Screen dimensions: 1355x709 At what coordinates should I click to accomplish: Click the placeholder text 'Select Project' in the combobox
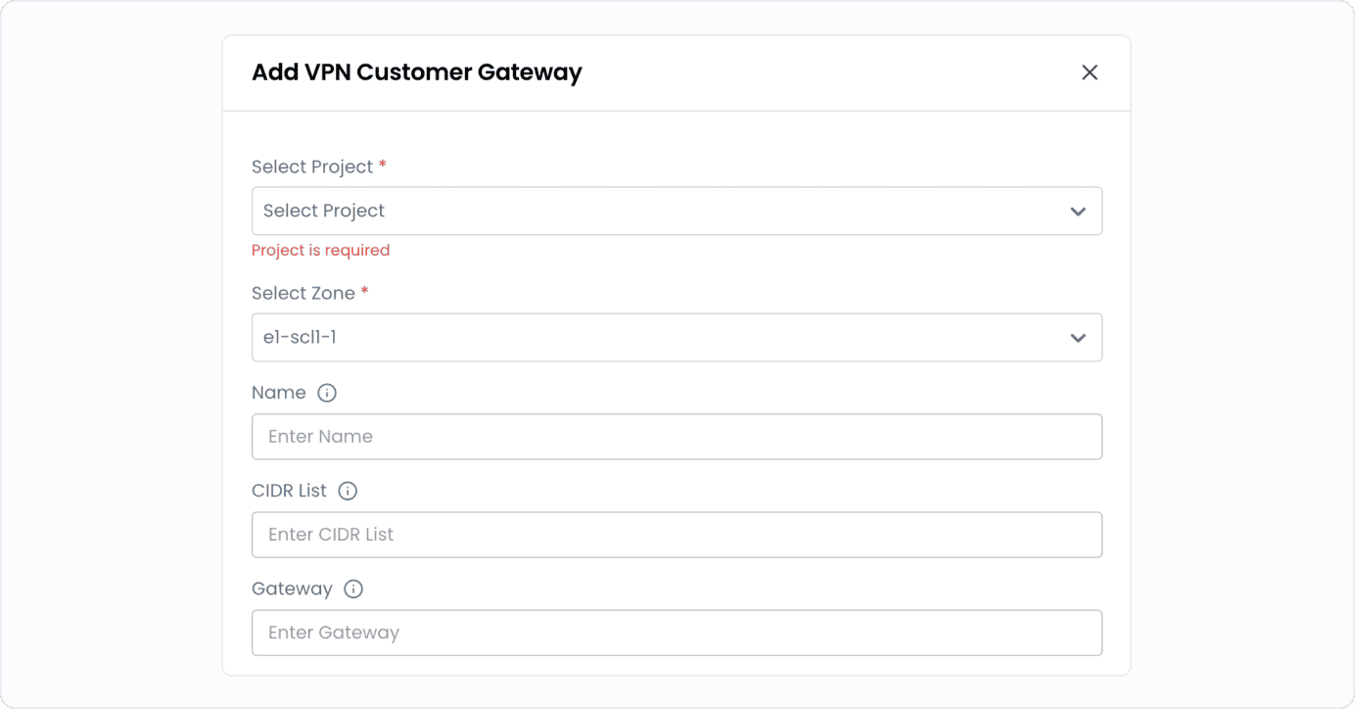[324, 211]
